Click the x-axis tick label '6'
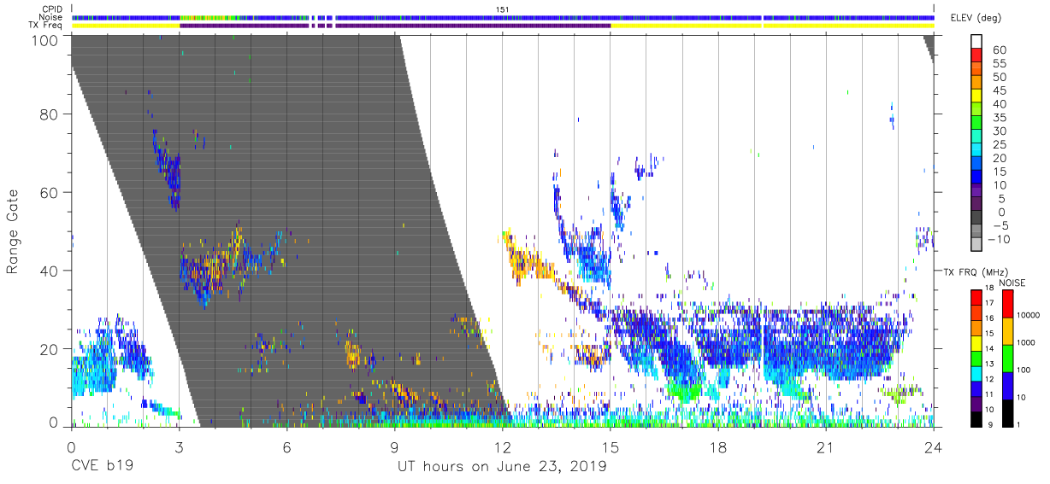This screenshot has width=1050, height=484. (286, 446)
